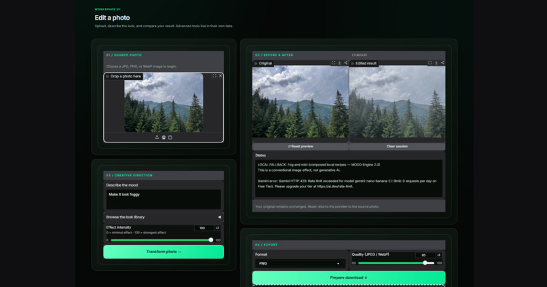The height and width of the screenshot is (287, 547).
Task: Reset the Quality value to default
Action: 439,255
